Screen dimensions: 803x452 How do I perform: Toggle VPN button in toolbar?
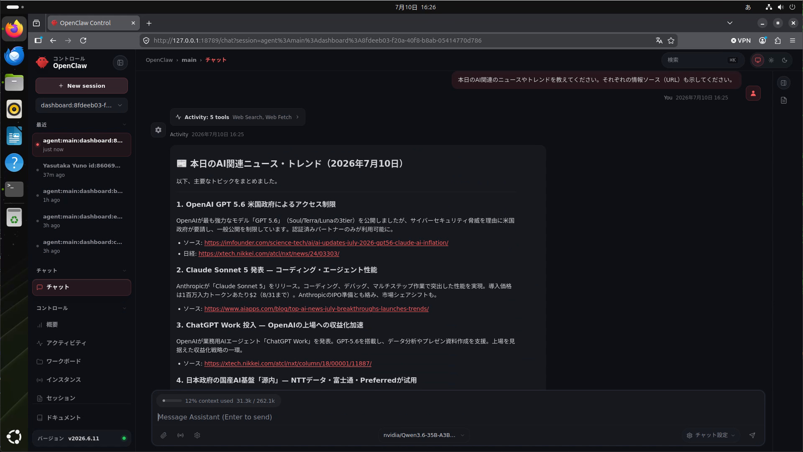point(741,41)
